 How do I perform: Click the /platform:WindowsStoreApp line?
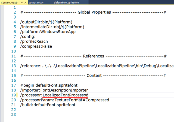48,32
